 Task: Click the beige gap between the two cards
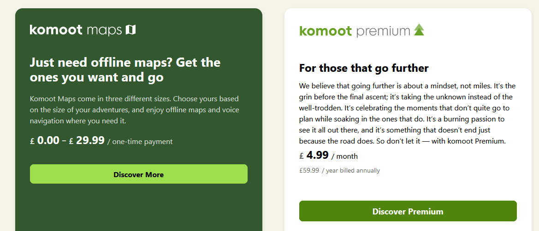coord(273,115)
